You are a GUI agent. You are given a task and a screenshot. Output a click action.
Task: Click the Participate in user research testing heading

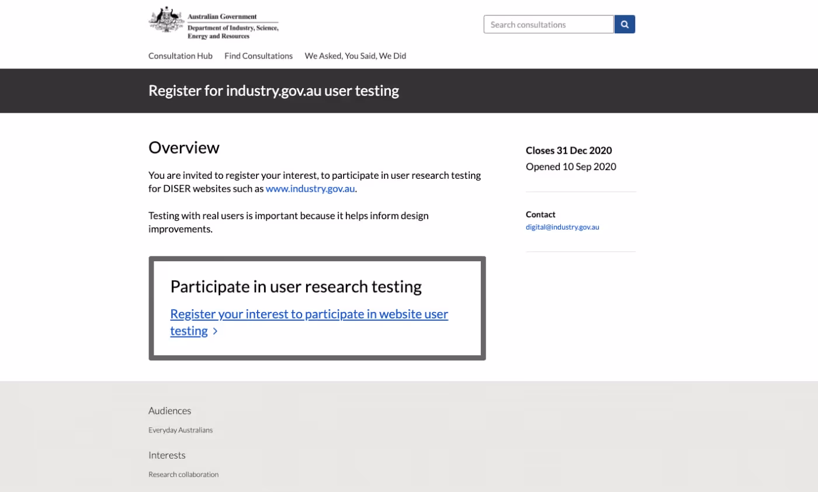[296, 286]
